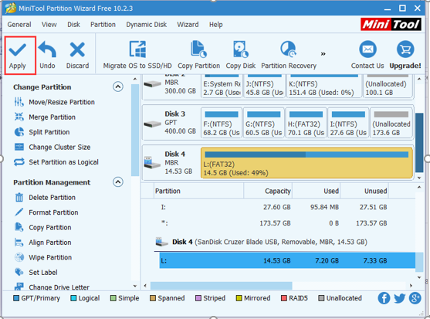The image size is (430, 319).
Task: Click Set Partition as Logical
Action: [x=56, y=162]
